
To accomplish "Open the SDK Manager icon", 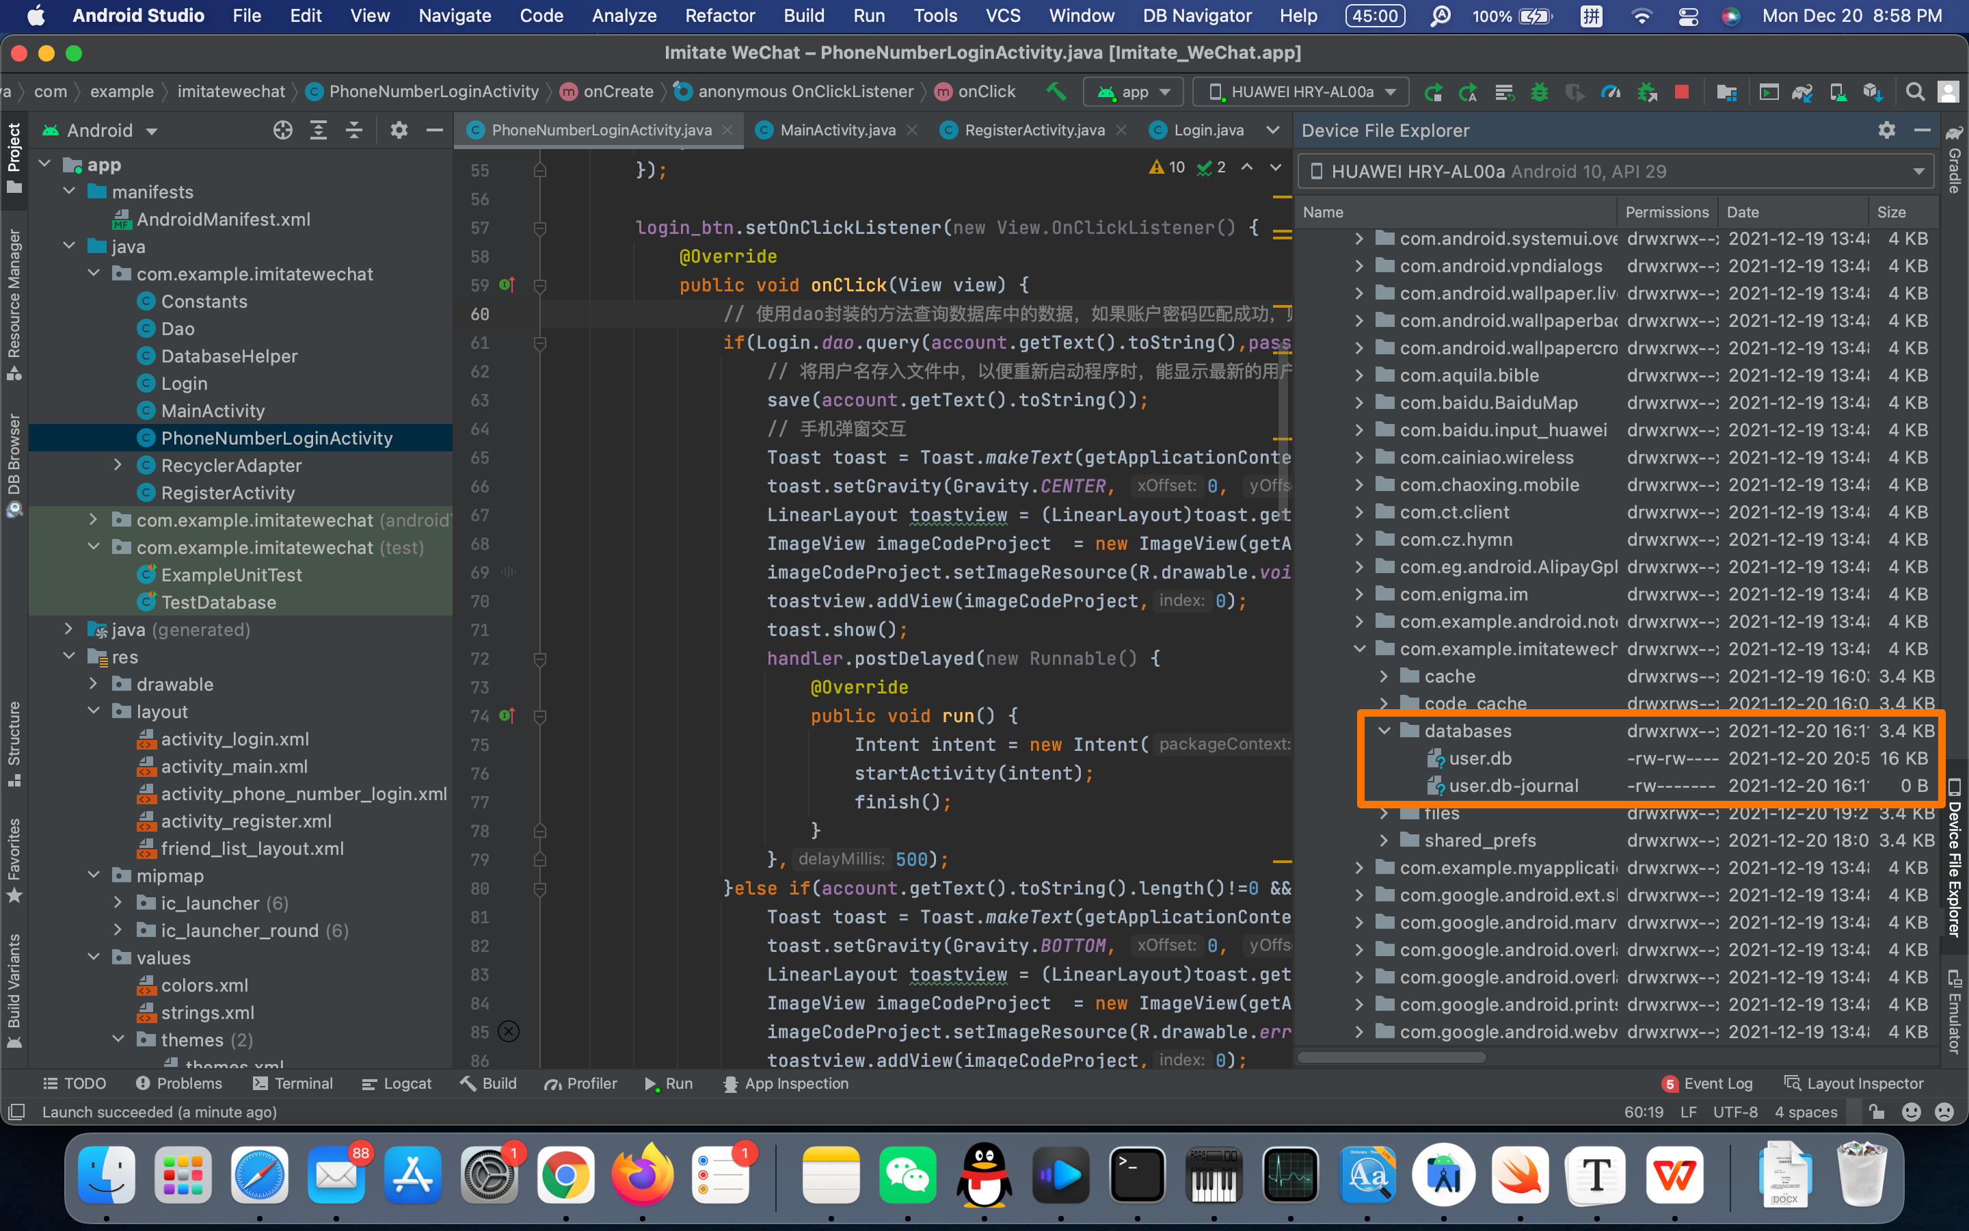I will coord(1873,92).
